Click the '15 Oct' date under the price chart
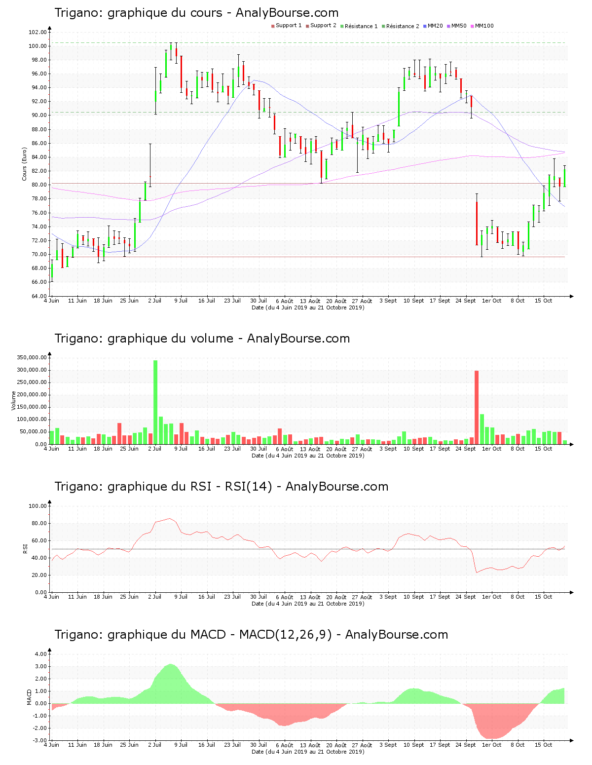 [x=544, y=301]
